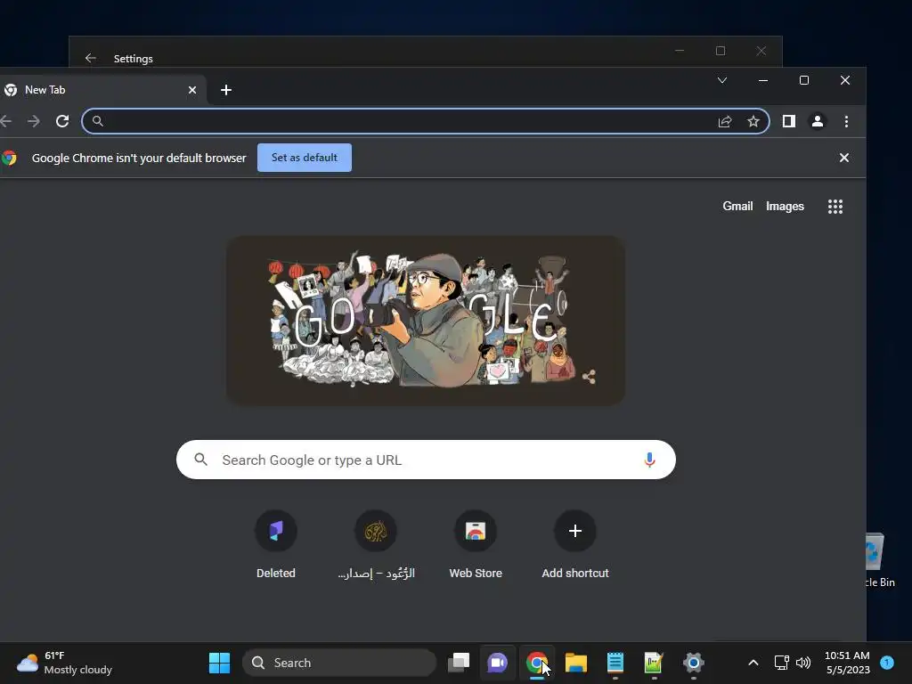Open the volume tray icon
912x684 pixels.
click(803, 663)
